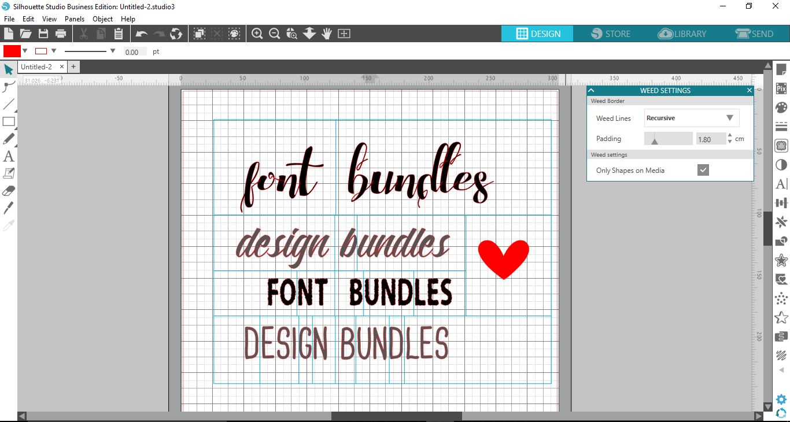Image resolution: width=790 pixels, height=422 pixels.
Task: Print the design using the printer icon
Action: coord(60,34)
